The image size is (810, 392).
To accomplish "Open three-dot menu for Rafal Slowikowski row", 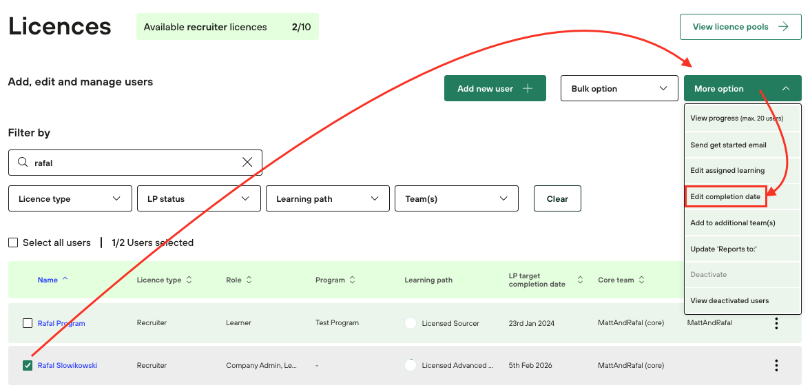I will click(x=776, y=365).
